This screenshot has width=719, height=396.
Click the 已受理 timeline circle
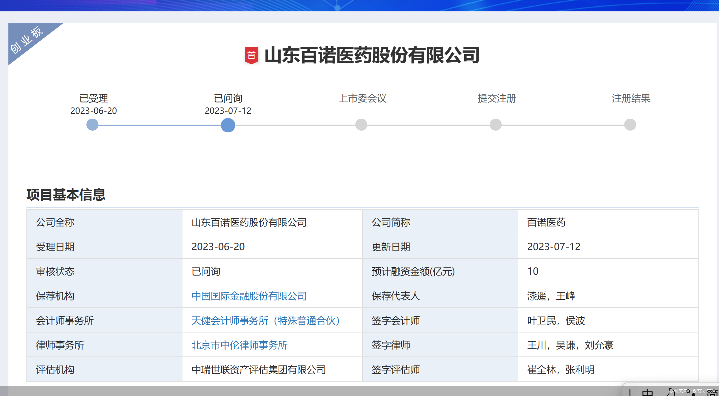(x=92, y=125)
